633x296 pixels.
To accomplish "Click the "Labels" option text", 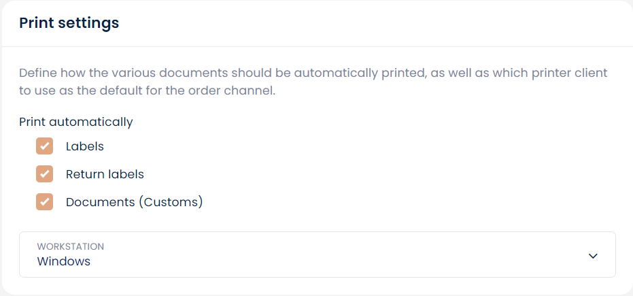I will point(85,146).
